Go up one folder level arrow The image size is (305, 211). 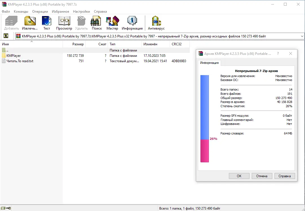pos(6,36)
